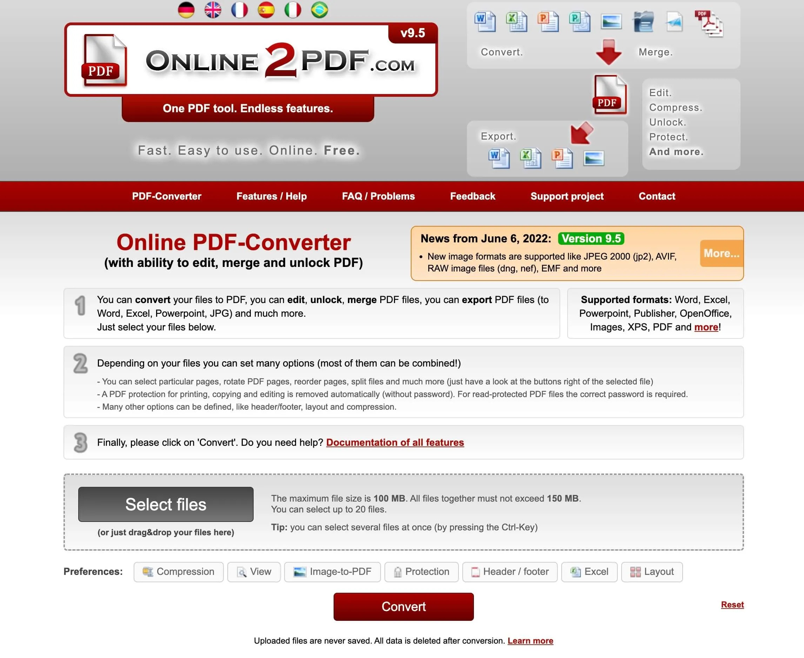Open the Features / Help menu

pos(272,196)
